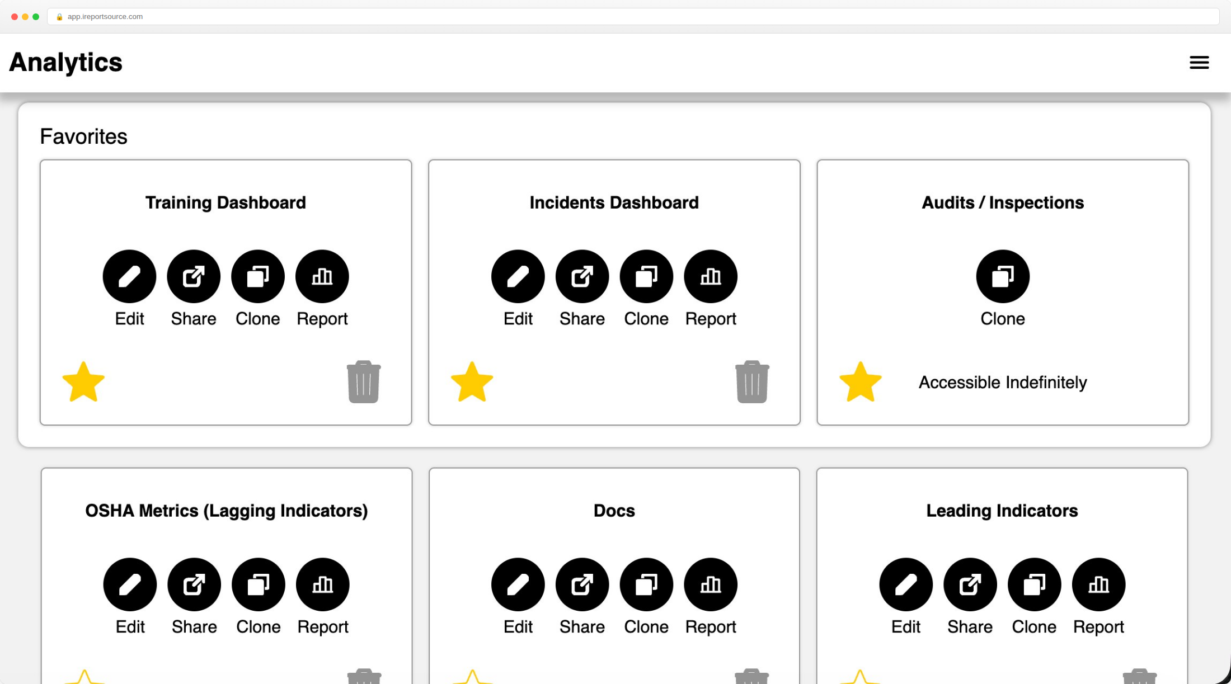This screenshot has width=1231, height=684.
Task: Clone the Leading Indicators dashboard
Action: point(1034,584)
